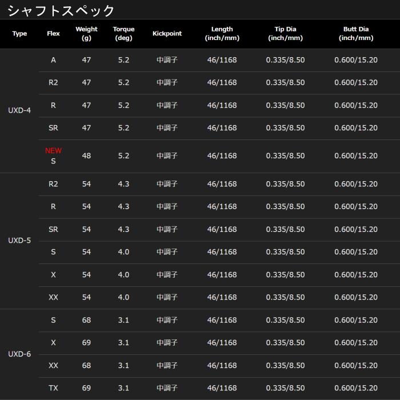
Task: Click the Length (inch/mm) column header
Action: pyautogui.click(x=222, y=33)
